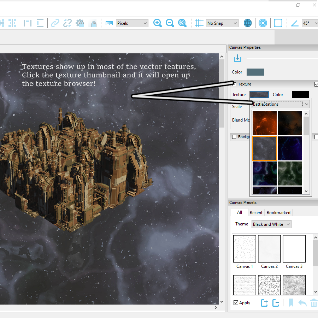Click the ruler units icon
Image resolution: width=318 pixels, height=318 pixels.
109,23
